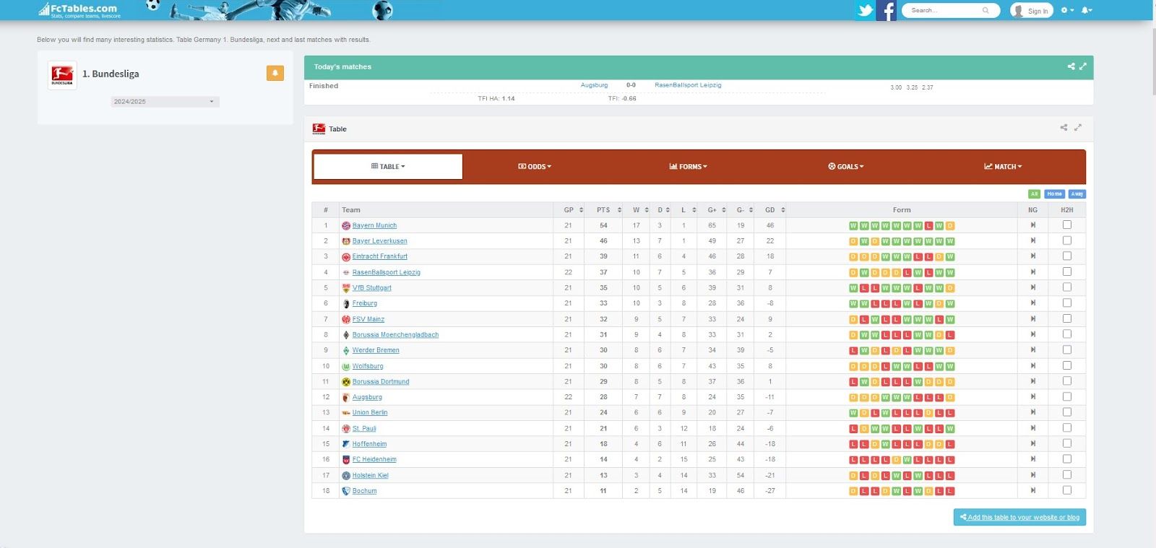
Task: Share the Table panel
Action: pos(1064,128)
